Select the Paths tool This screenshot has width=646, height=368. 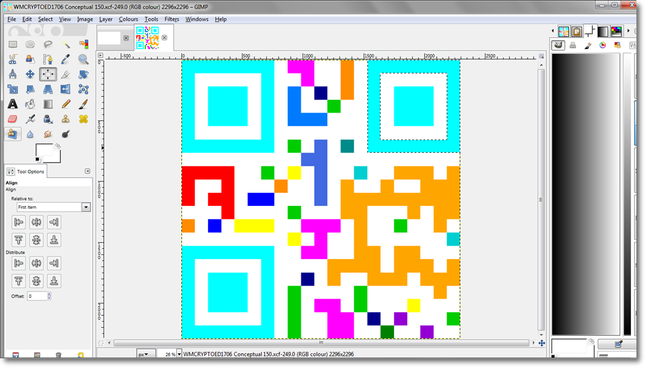click(48, 59)
